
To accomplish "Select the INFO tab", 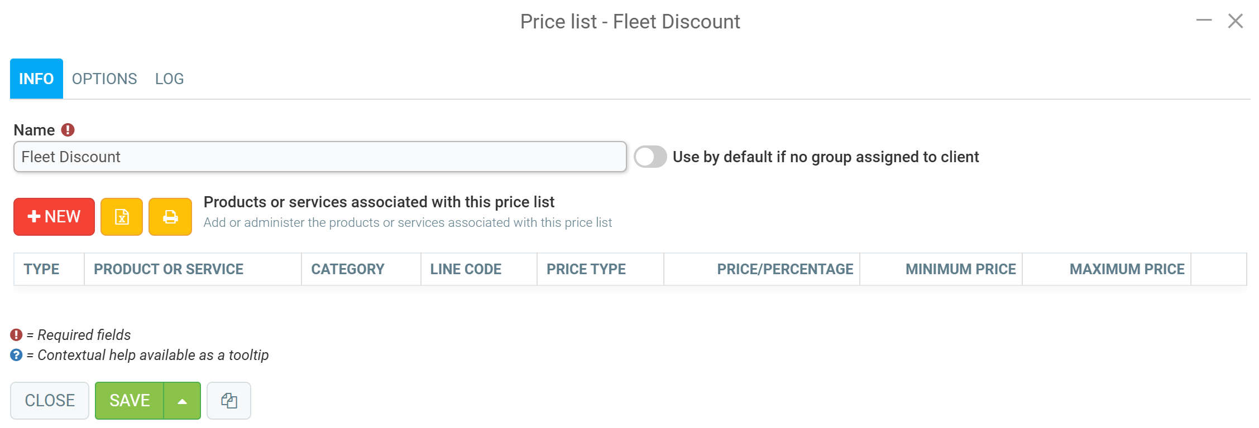I will (36, 78).
